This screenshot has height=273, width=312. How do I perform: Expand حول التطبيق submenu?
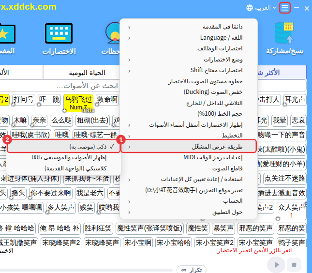(189, 212)
